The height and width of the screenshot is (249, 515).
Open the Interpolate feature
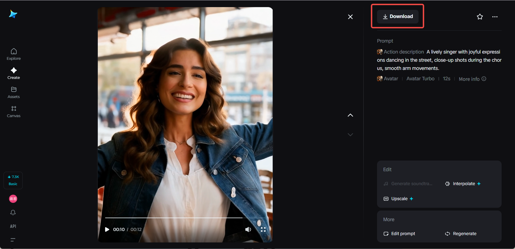point(463,183)
